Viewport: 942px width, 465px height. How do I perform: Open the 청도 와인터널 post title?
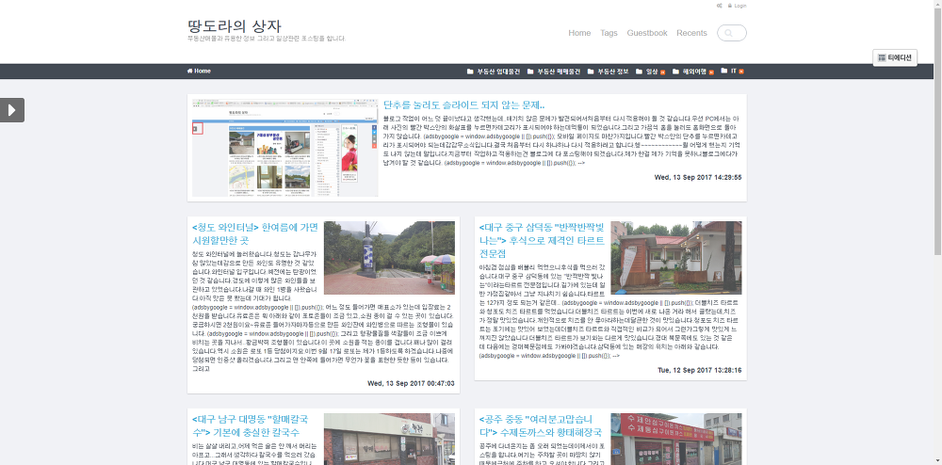pos(254,233)
